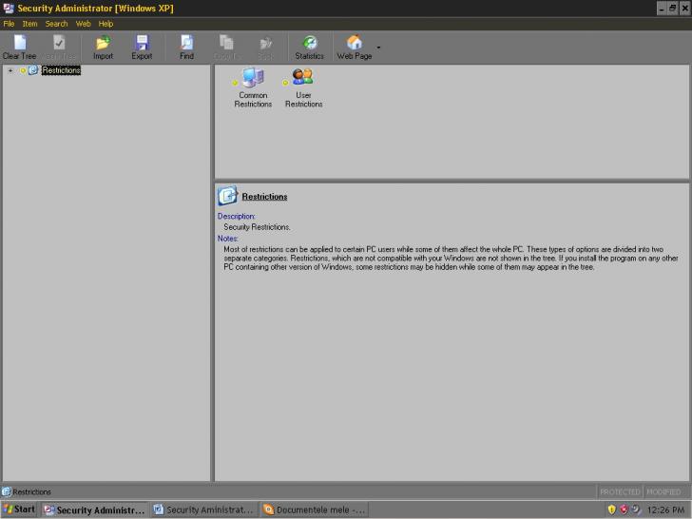
Task: Click the Clear Tree toolbar icon
Action: (20, 43)
